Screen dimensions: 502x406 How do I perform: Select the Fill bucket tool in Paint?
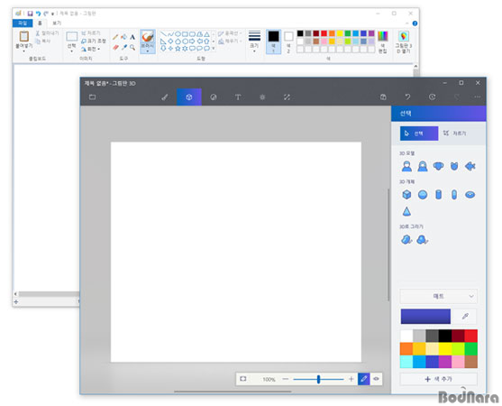[123, 37]
